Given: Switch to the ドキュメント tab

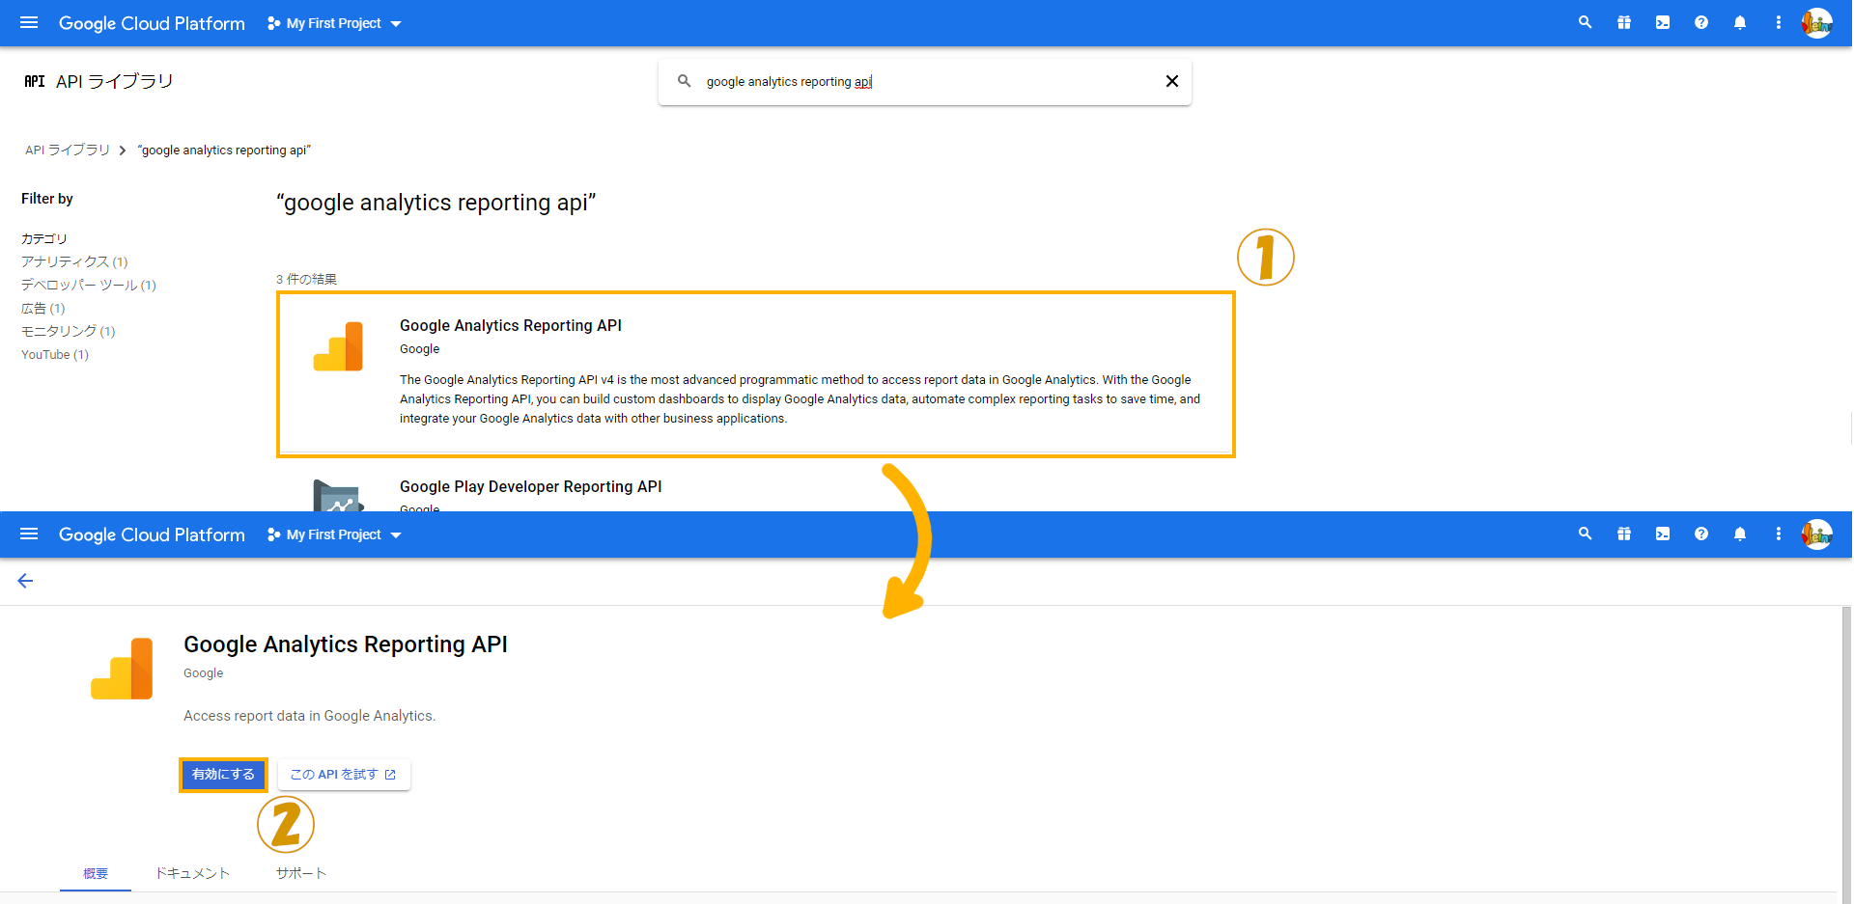Looking at the screenshot, I should tap(192, 873).
